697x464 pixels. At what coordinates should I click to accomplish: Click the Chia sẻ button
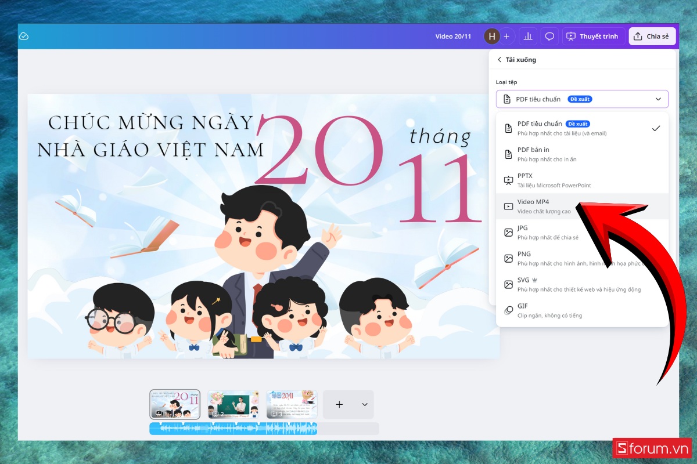652,35
